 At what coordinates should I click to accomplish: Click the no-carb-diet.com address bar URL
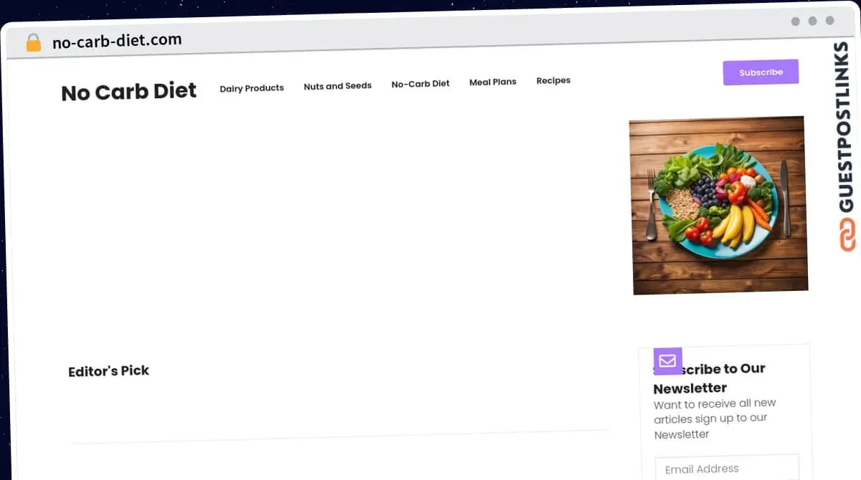[x=117, y=41]
